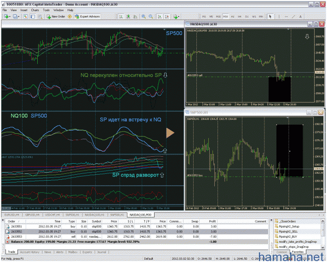Expand the New Chart dropdown arrow

10,17
